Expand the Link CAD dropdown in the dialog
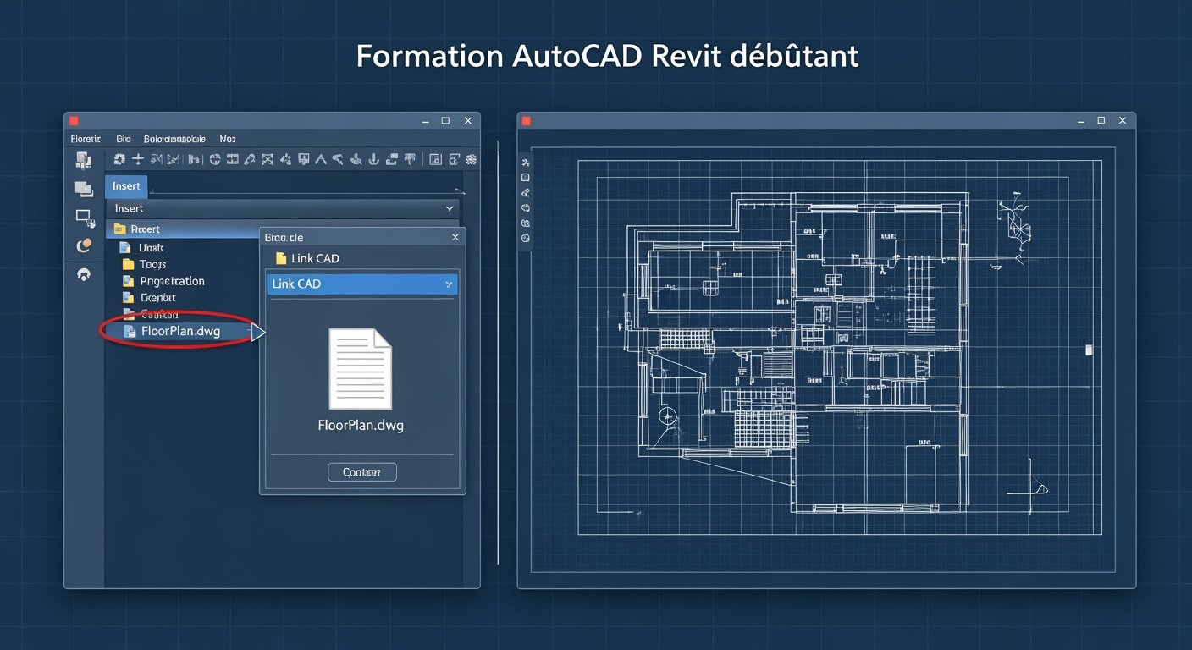 coord(449,284)
